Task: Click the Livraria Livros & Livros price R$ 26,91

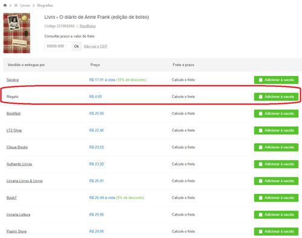Action: pyautogui.click(x=97, y=181)
